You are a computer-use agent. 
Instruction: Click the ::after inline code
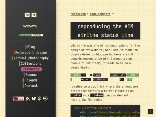pos(76,95)
